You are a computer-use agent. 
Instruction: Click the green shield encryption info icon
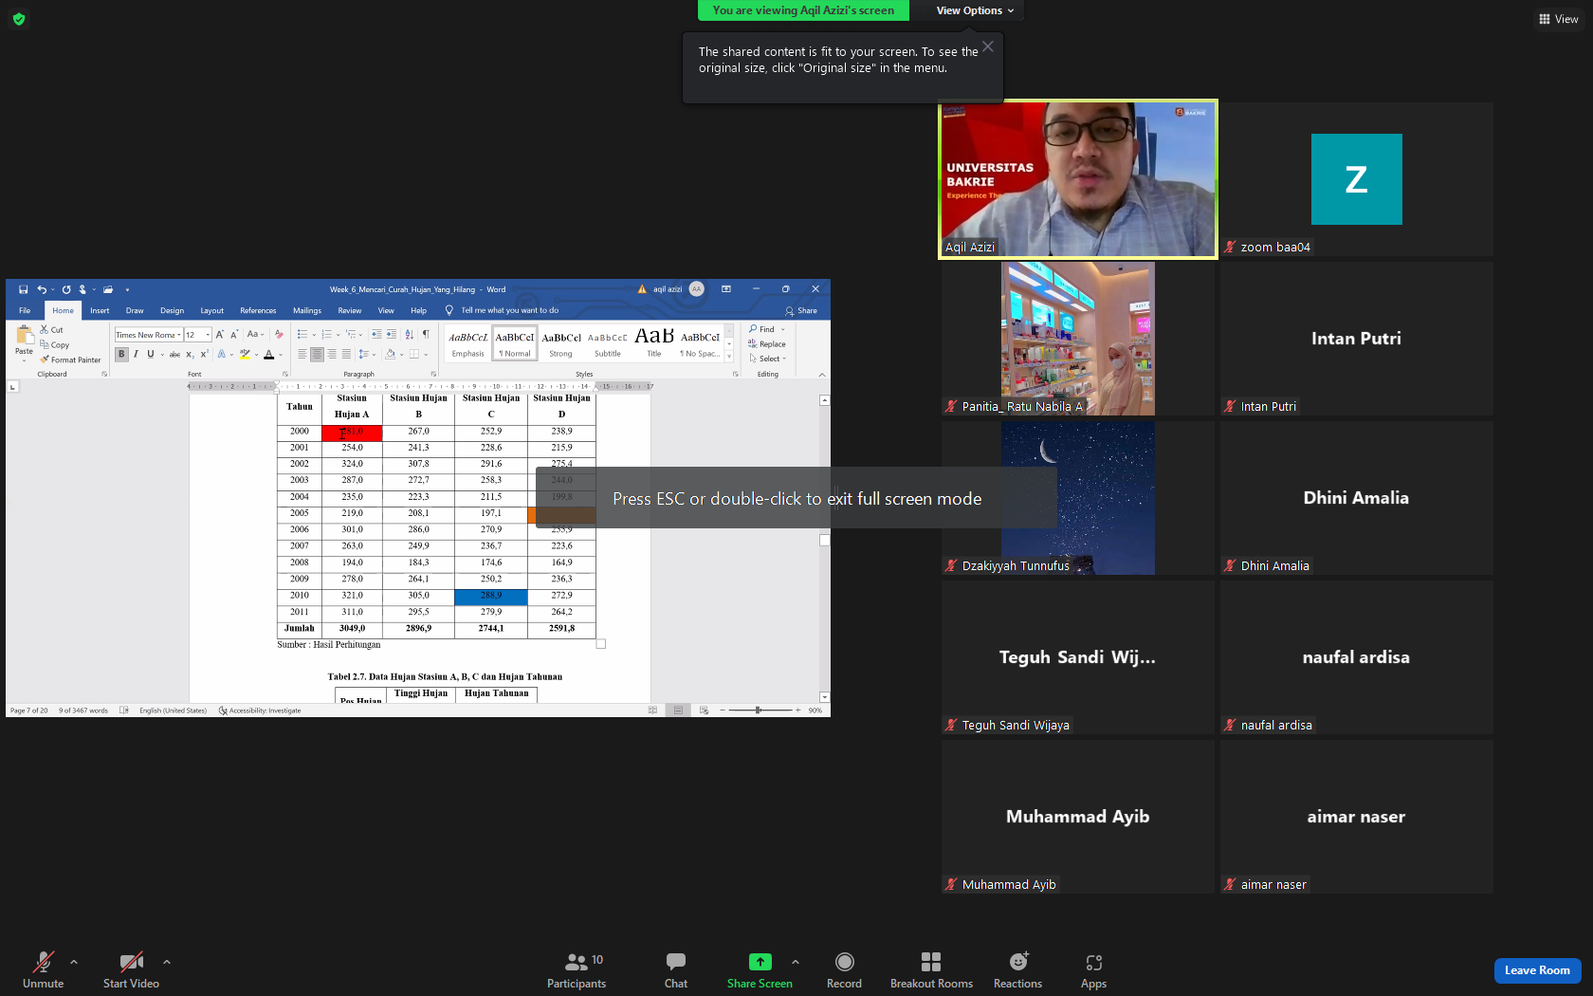[x=19, y=19]
